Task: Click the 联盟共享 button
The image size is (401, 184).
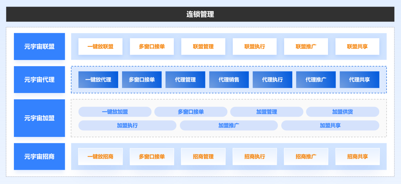Action: [357, 46]
